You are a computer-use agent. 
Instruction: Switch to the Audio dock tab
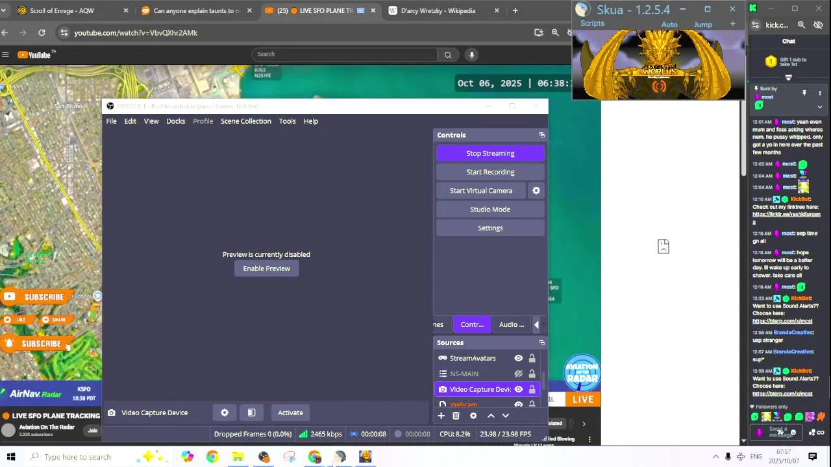(x=512, y=324)
